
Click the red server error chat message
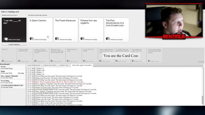click(x=55, y=82)
